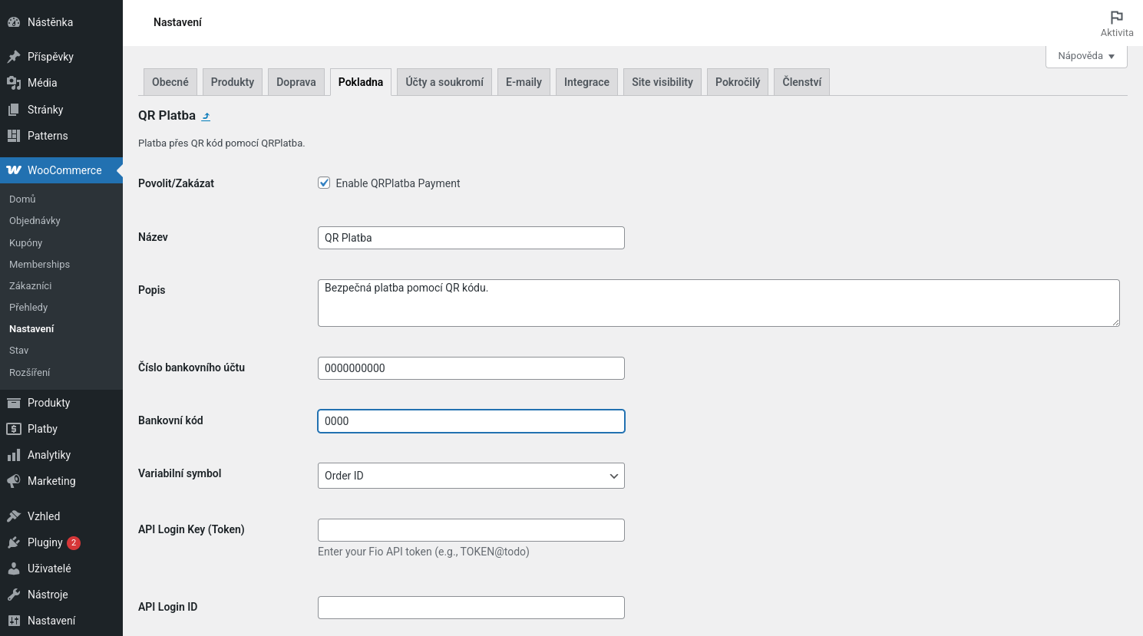Click the Stránky pages icon
1143x636 pixels.
14,110
